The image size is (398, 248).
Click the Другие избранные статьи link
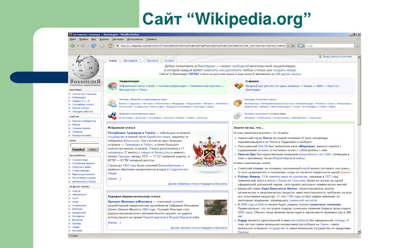[x=183, y=184]
